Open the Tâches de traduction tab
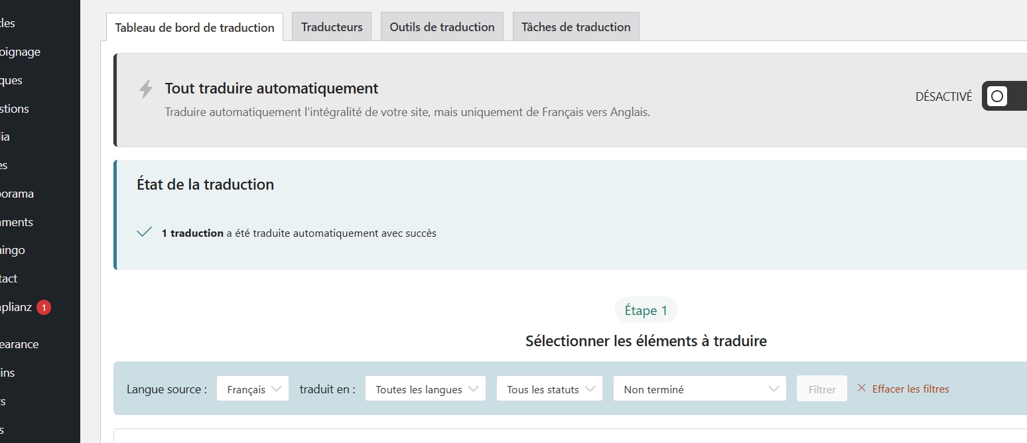This screenshot has height=443, width=1027. [x=576, y=27]
